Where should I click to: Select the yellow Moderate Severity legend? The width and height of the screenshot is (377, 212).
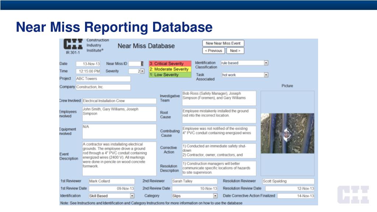(170, 69)
